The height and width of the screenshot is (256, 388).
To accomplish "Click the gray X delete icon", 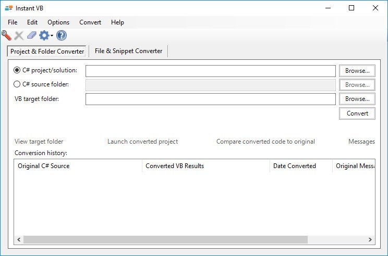I will [x=19, y=35].
